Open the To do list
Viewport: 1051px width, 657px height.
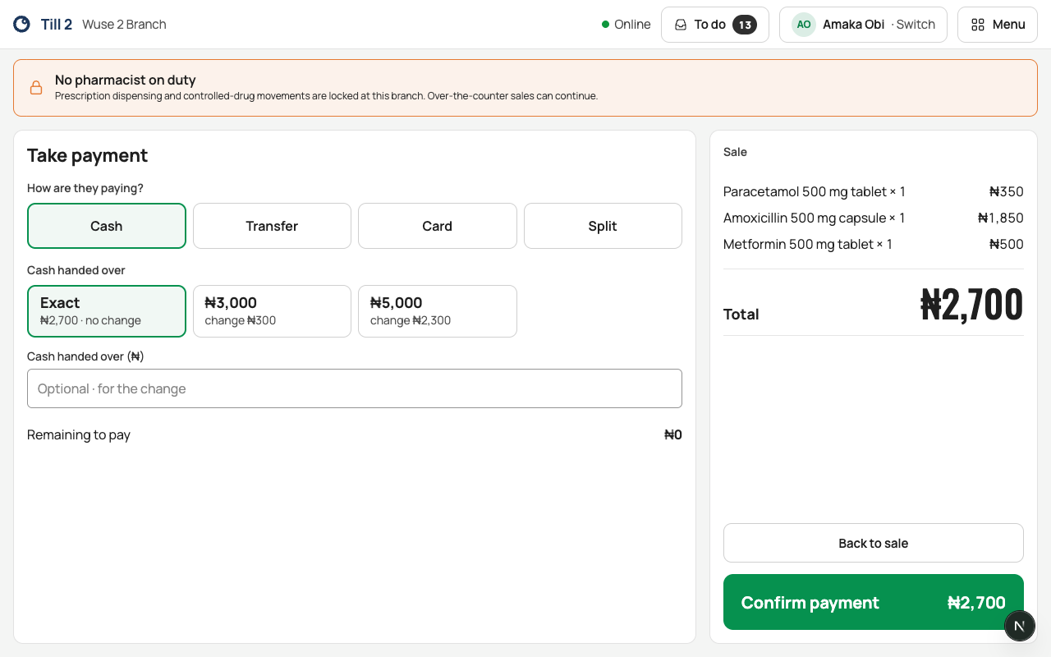[715, 25]
